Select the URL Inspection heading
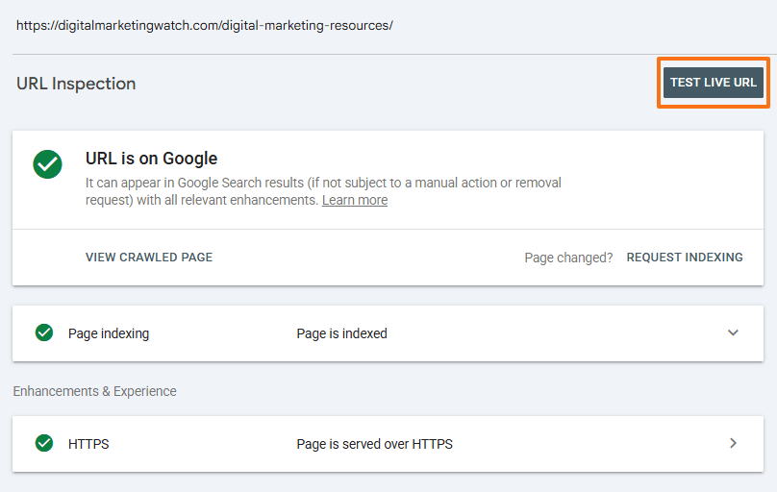 pos(76,84)
